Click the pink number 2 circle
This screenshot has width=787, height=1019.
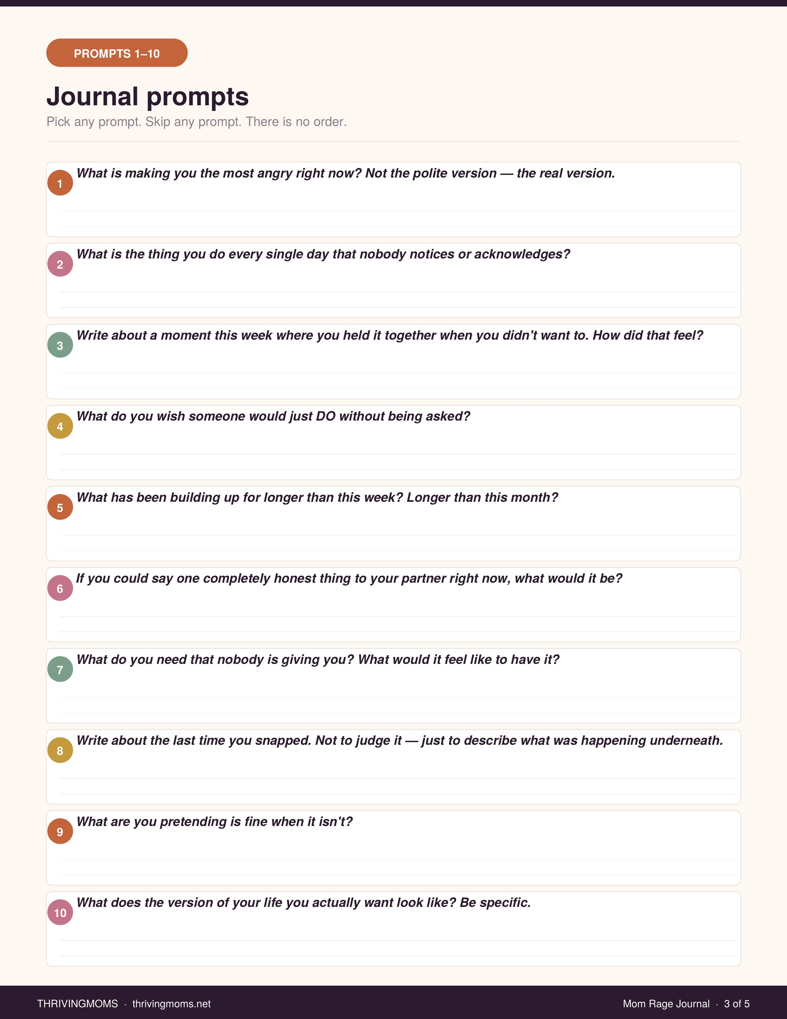60,264
